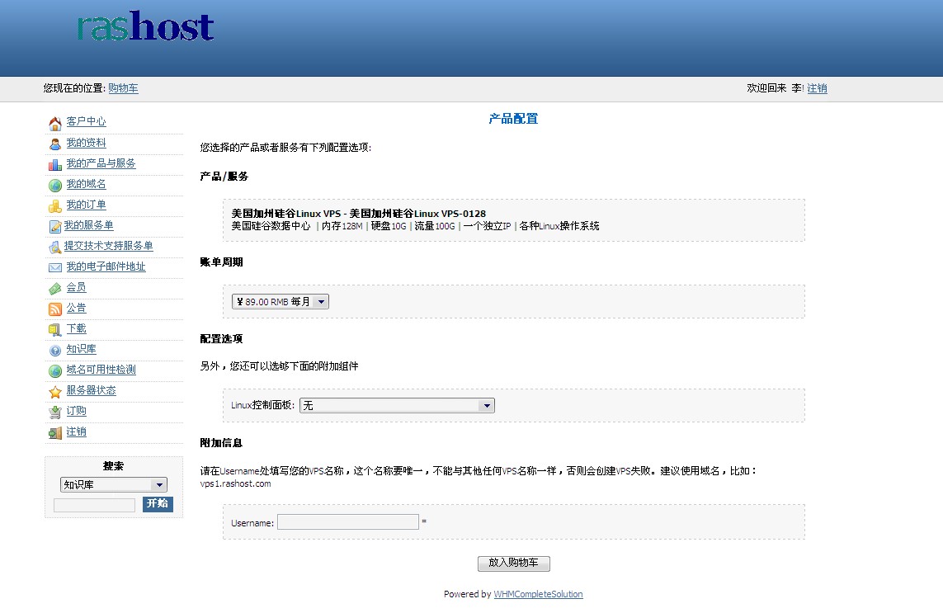The width and height of the screenshot is (943, 613).
Task: Open the 知识库 sidebar link
Action: (x=81, y=349)
